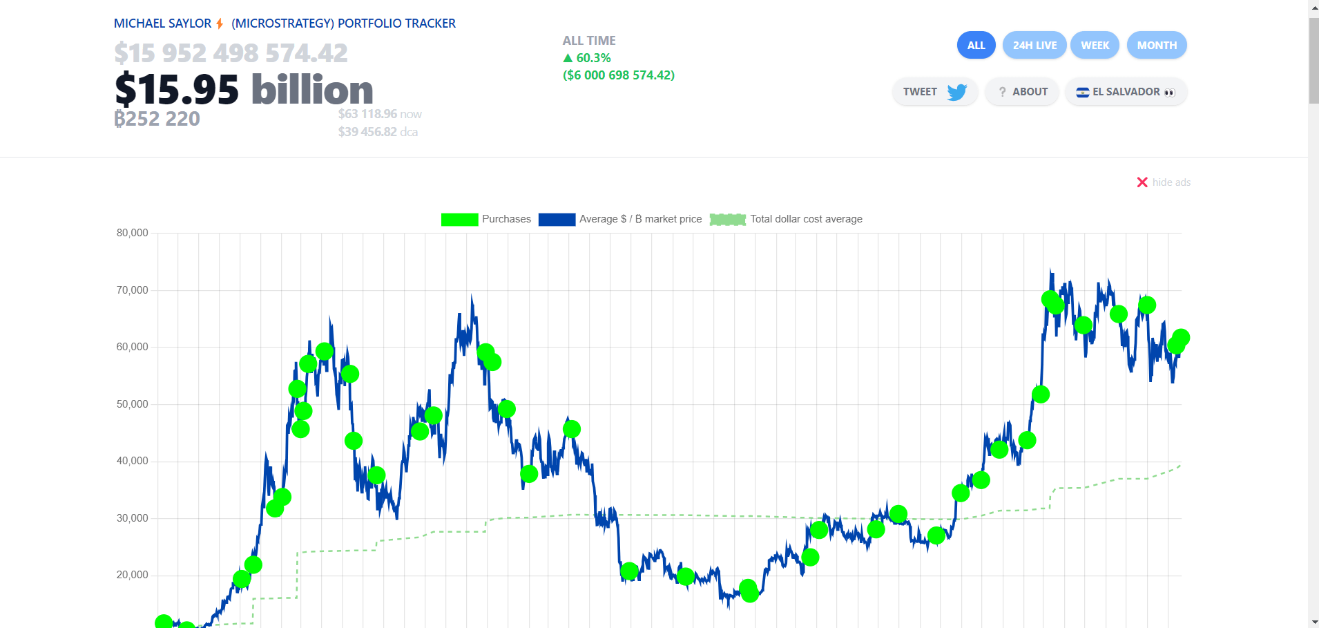Toggle the Purchases legend swatch
The image size is (1319, 628).
tap(459, 219)
